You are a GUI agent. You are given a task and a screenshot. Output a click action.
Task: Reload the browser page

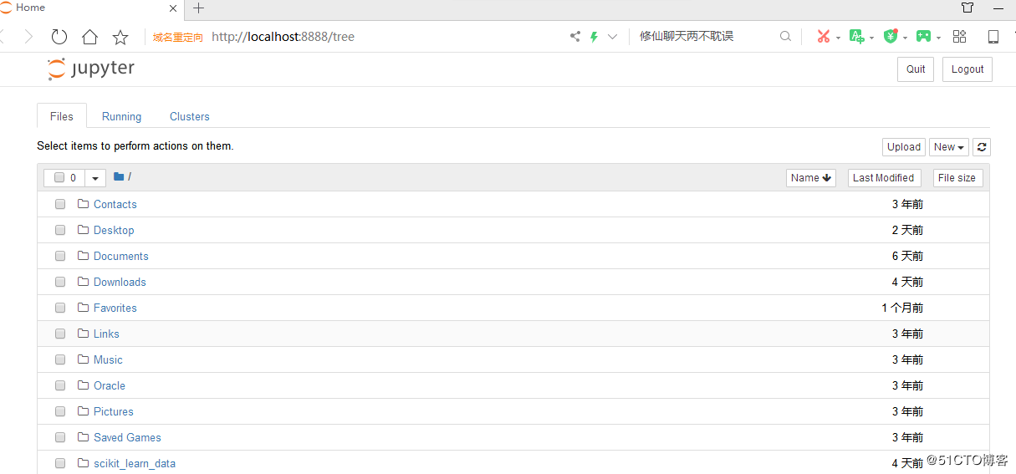pyautogui.click(x=59, y=37)
